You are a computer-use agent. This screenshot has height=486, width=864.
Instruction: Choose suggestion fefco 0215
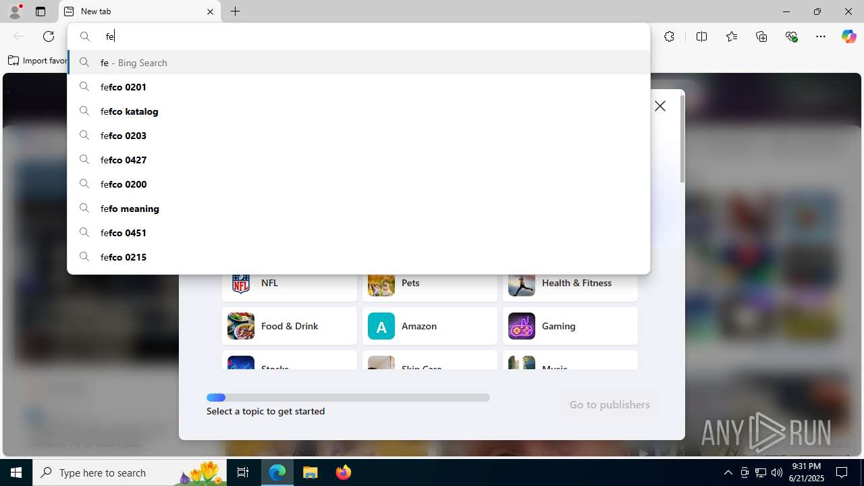358,256
